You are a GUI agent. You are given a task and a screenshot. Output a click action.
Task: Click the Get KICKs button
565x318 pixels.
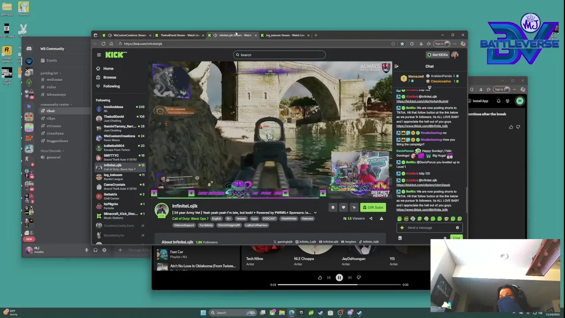tap(437, 55)
